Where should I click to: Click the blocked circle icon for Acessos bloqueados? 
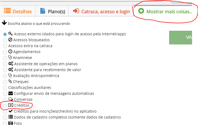(10, 40)
